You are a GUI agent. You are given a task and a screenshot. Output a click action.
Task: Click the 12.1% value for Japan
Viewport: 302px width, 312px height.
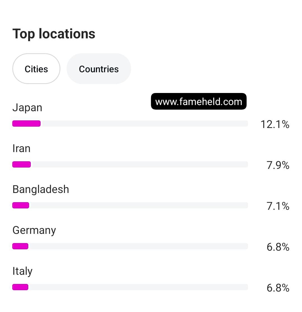275,124
